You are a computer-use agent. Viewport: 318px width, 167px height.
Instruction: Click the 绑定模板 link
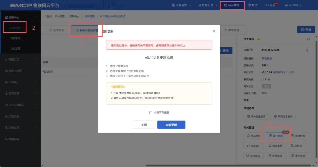pyautogui.click(x=267, y=59)
